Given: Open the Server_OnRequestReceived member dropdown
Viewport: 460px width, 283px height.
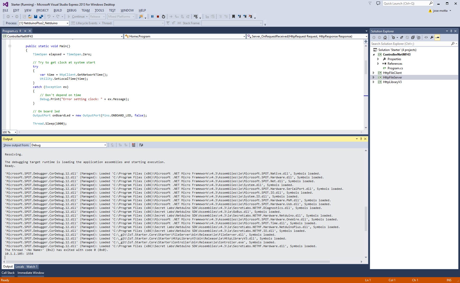Looking at the screenshot, I should tap(307, 36).
